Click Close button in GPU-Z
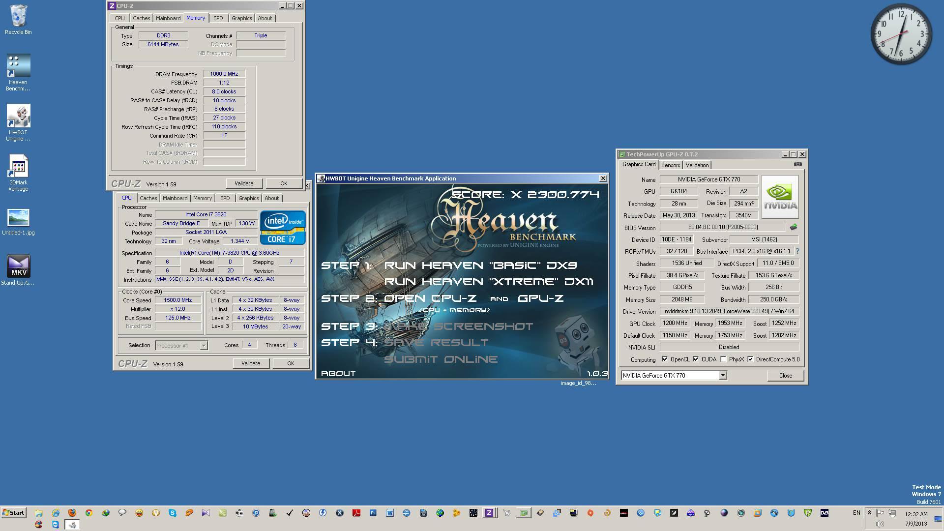The height and width of the screenshot is (531, 944). point(785,375)
